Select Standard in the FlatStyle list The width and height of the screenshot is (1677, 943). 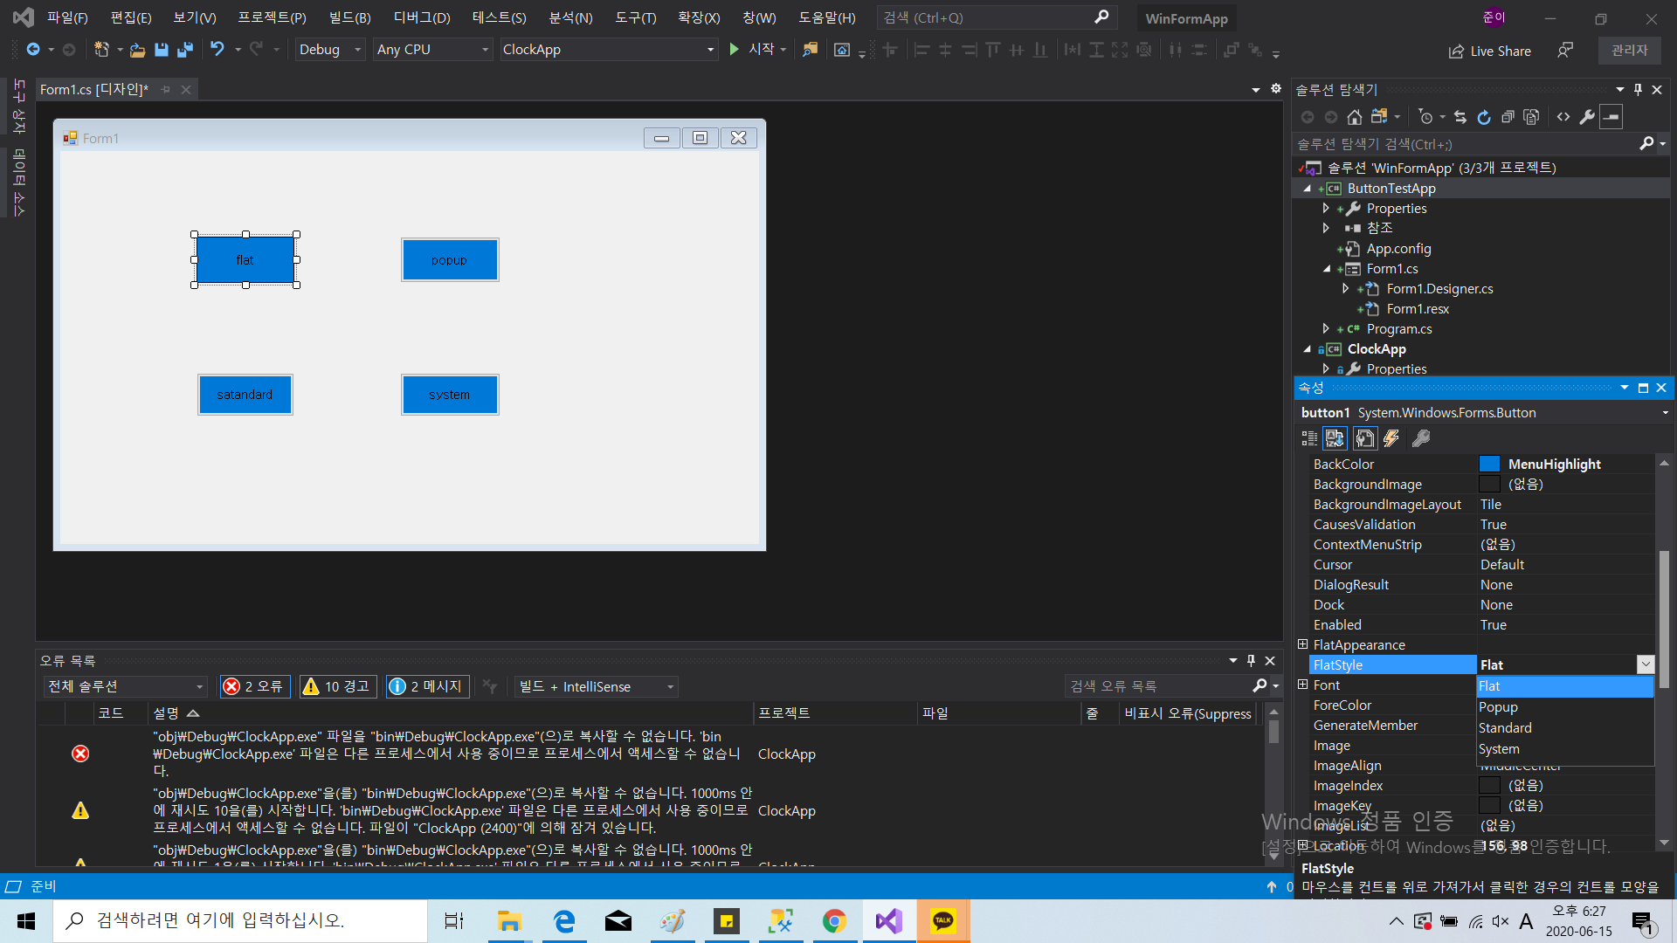(1565, 728)
